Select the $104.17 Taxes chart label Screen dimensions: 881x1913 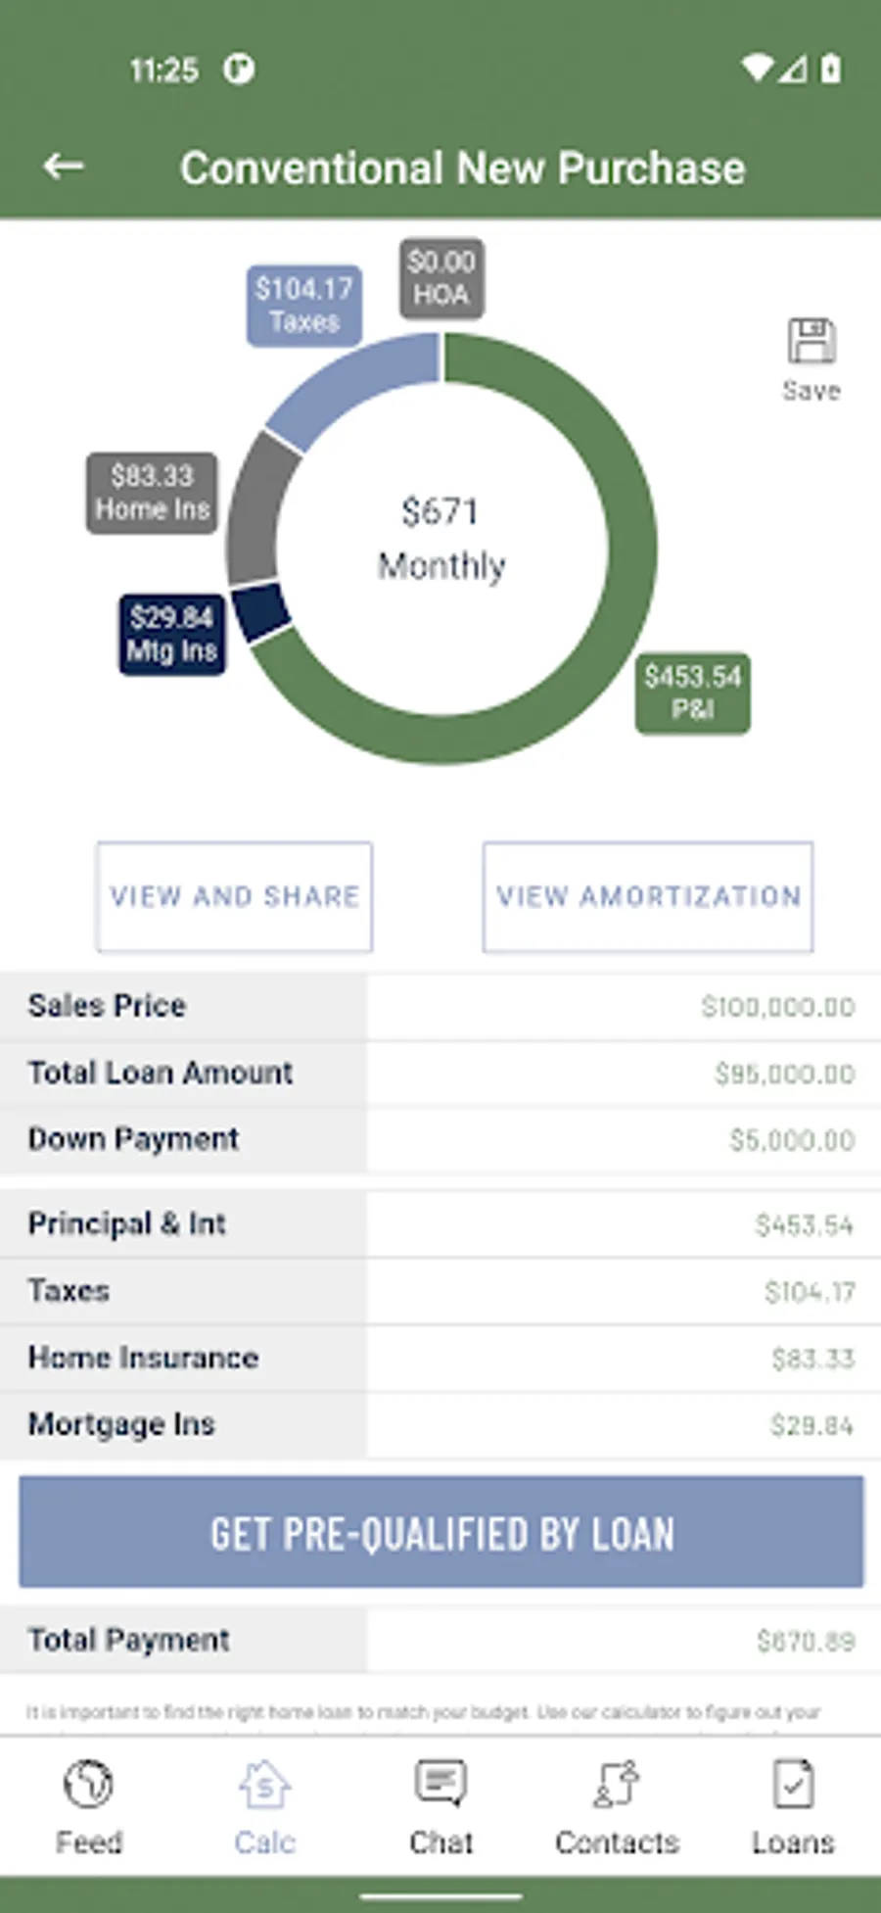pyautogui.click(x=303, y=305)
